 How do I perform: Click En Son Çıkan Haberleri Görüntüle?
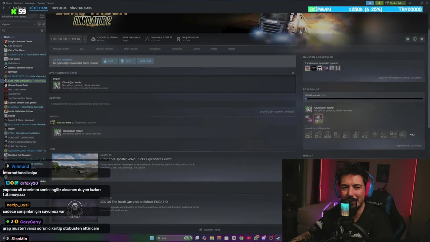pyautogui.click(x=277, y=112)
